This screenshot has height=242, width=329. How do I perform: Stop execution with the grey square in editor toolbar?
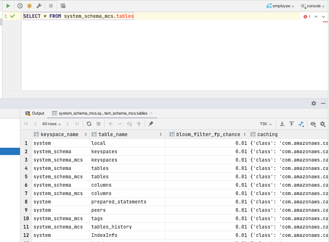pos(51,6)
